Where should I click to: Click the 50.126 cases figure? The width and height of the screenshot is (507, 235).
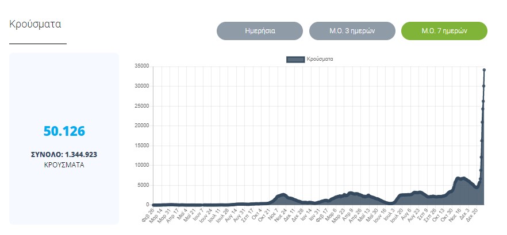click(64, 131)
